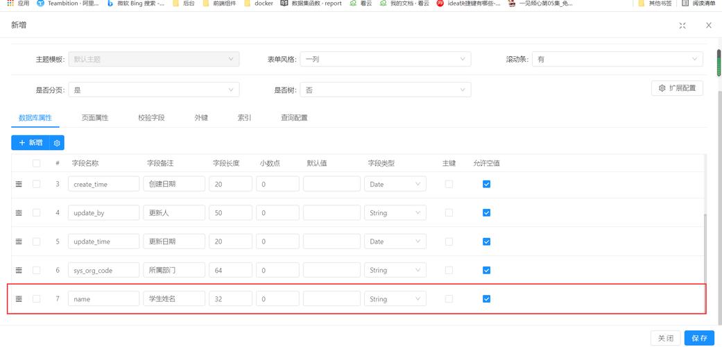Viewport: 722px width, 347px height.
Task: Click the blue 新增 add-row button
Action: tap(31, 143)
